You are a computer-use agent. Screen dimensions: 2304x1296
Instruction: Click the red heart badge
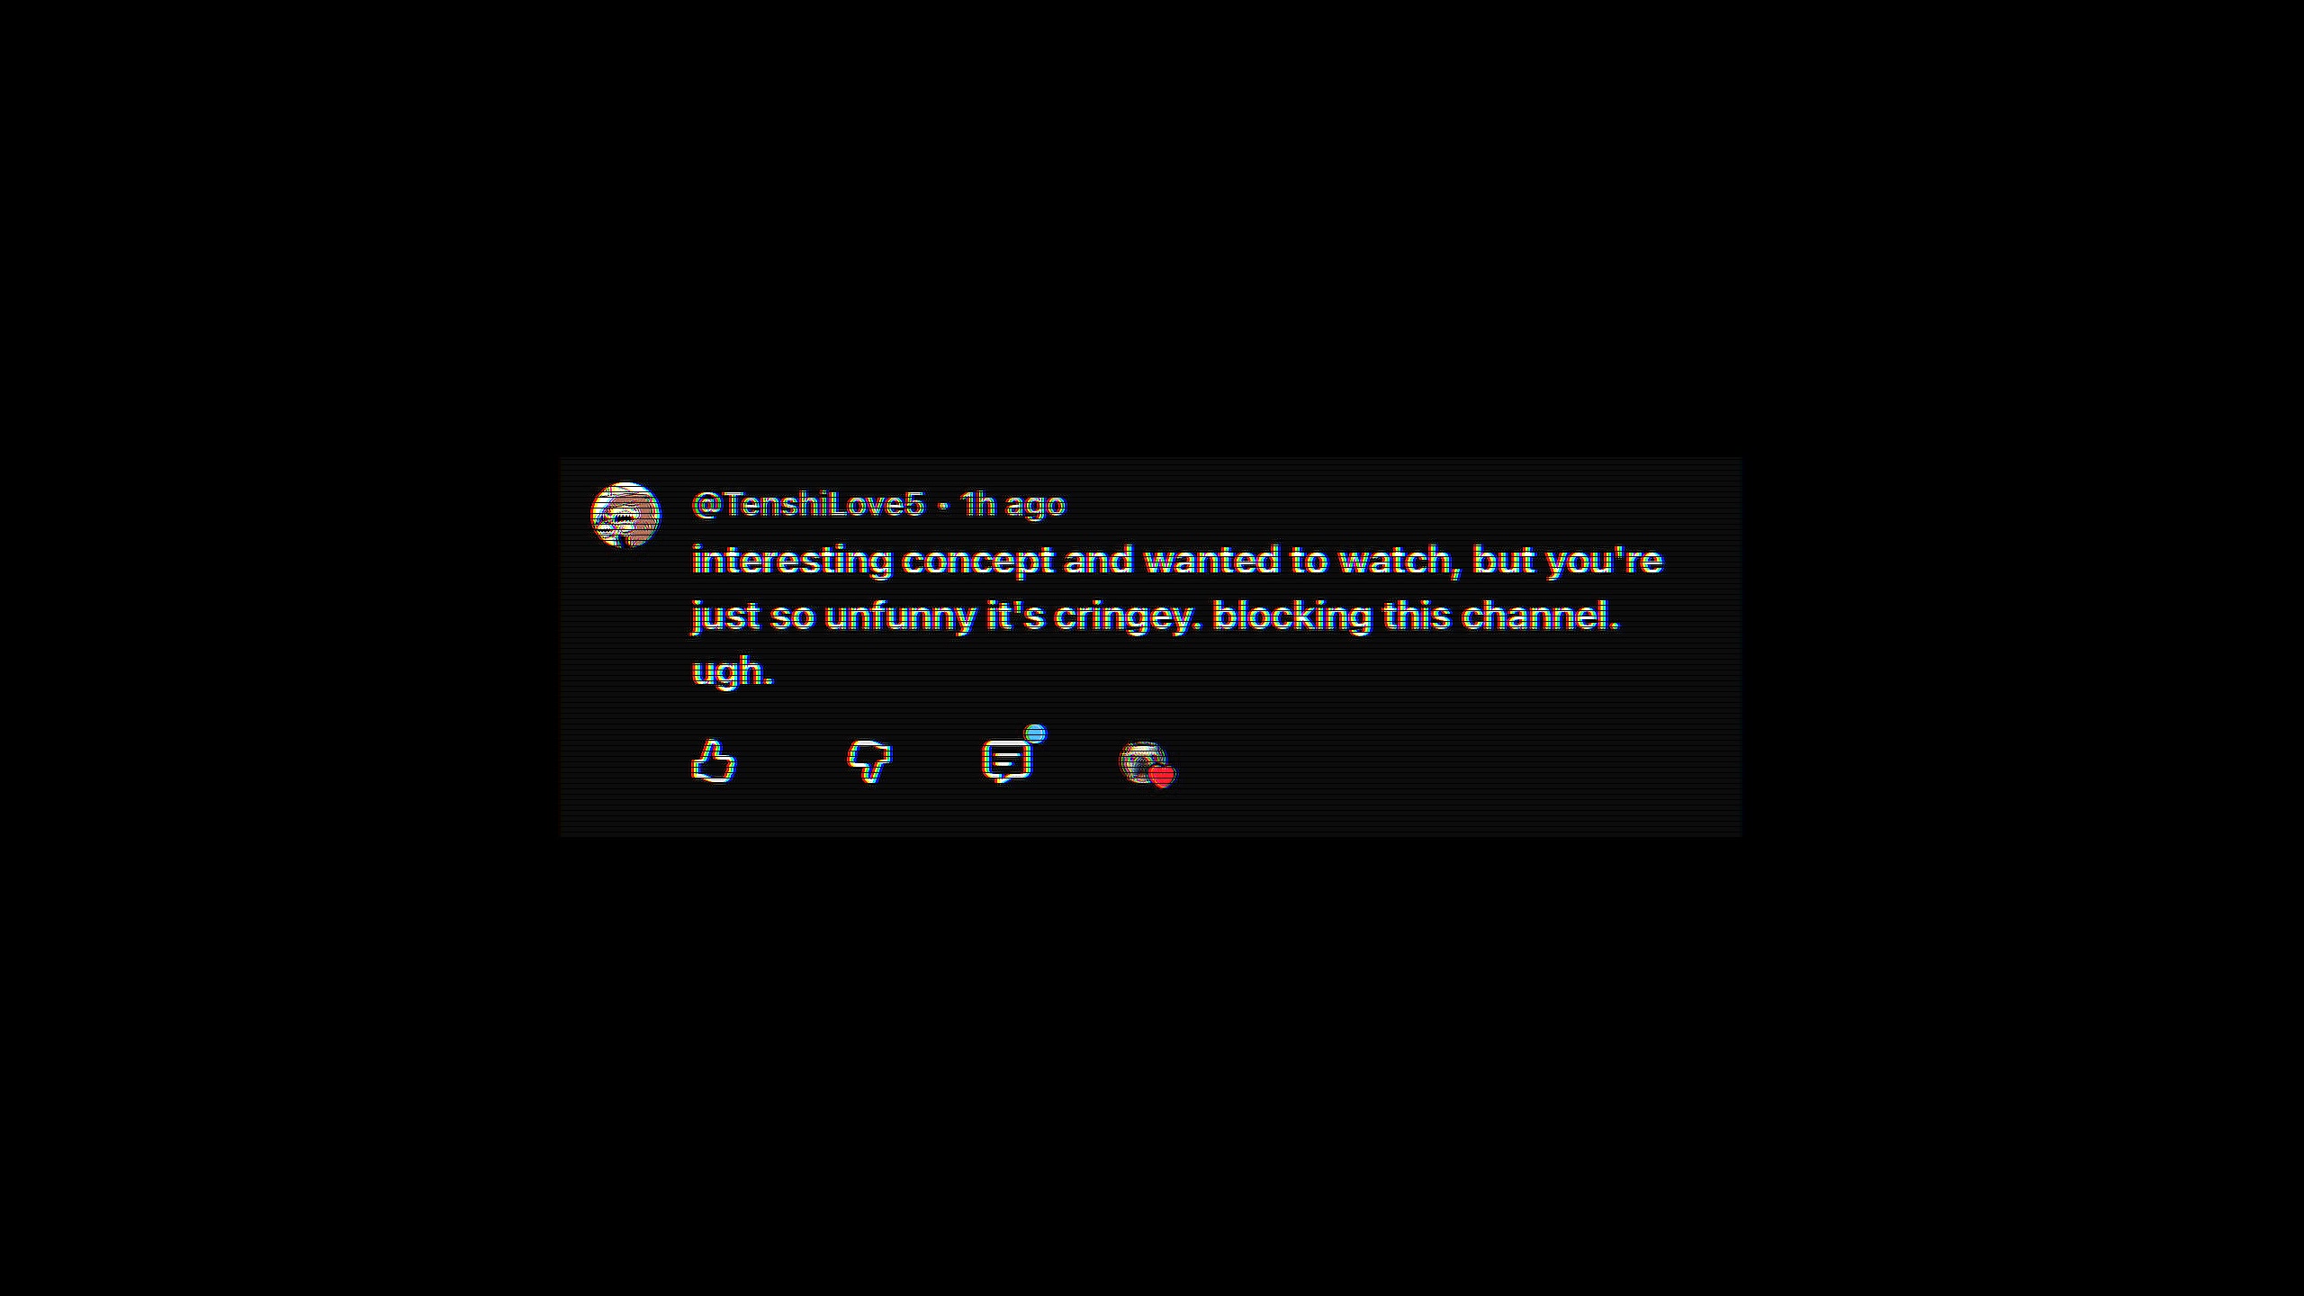[1162, 776]
